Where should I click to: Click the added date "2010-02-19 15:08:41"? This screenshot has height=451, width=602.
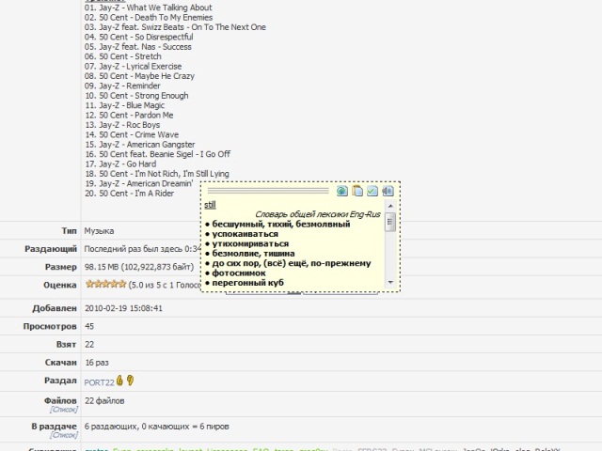coord(123,308)
